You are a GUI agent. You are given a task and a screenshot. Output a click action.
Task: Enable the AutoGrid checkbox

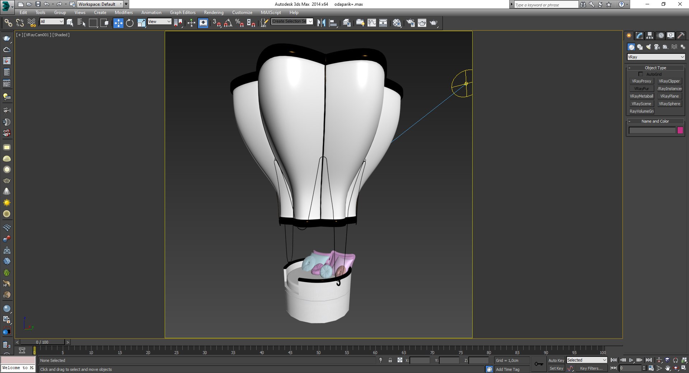(641, 74)
